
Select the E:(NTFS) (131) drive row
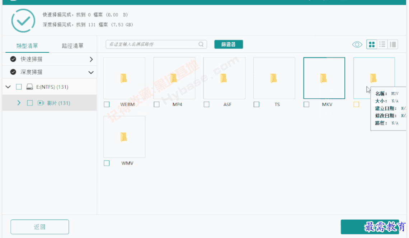tap(50, 87)
